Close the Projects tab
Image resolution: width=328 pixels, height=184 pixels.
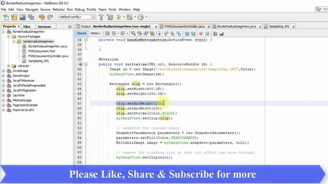tap(18, 27)
